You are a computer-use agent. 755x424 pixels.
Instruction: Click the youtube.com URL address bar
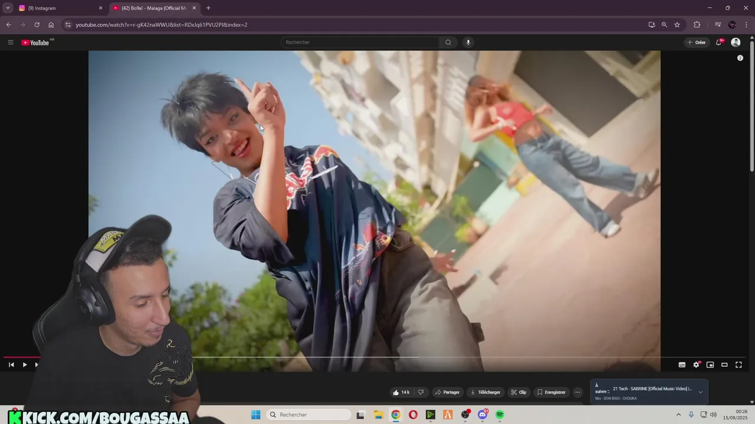360,25
